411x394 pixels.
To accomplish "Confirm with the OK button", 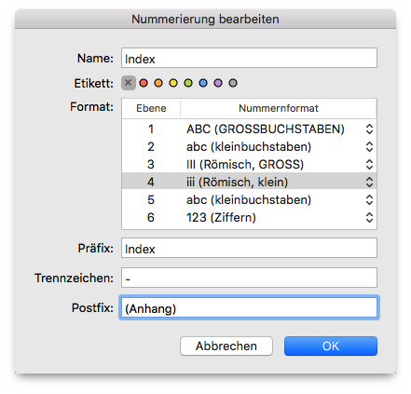I will click(x=331, y=346).
